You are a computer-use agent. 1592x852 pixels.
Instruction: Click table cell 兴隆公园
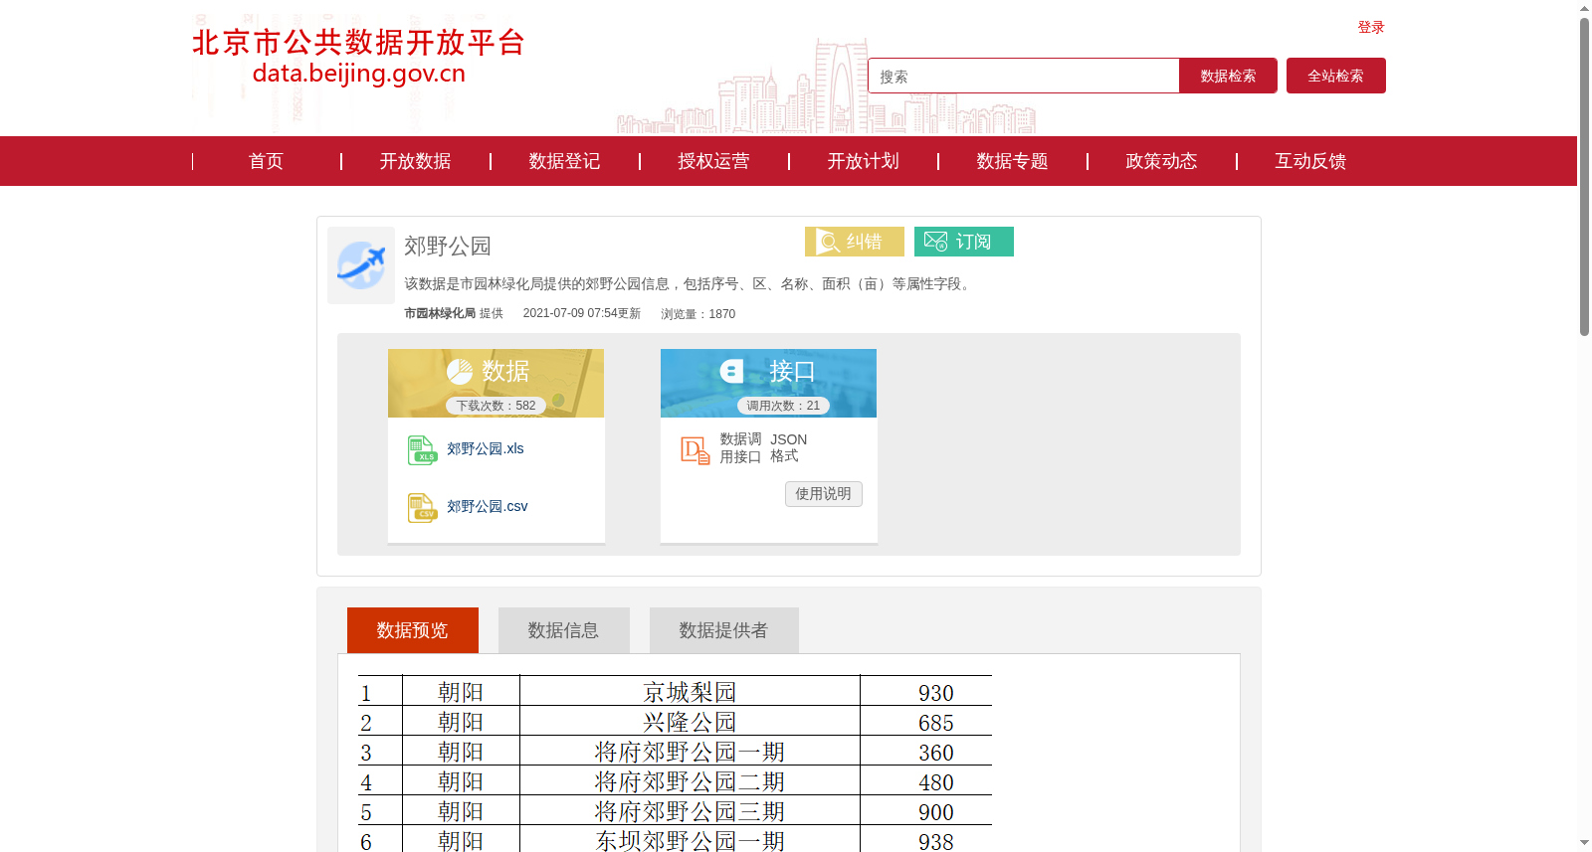pyautogui.click(x=690, y=722)
